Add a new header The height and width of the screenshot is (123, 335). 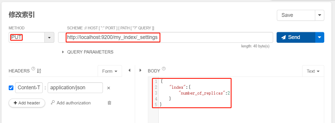point(27,103)
